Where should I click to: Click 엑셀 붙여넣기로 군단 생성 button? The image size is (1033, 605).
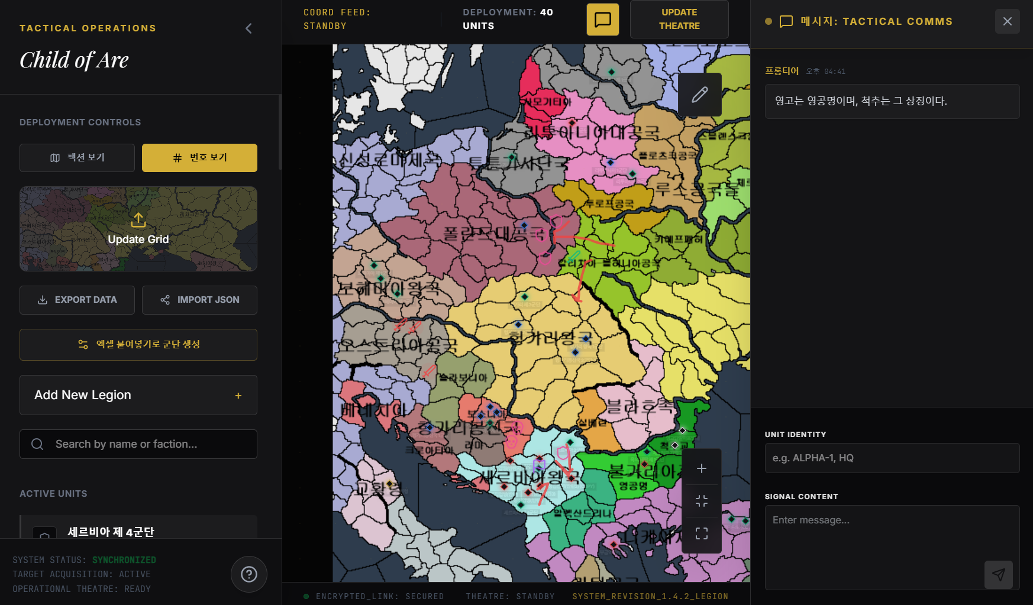pyautogui.click(x=138, y=345)
